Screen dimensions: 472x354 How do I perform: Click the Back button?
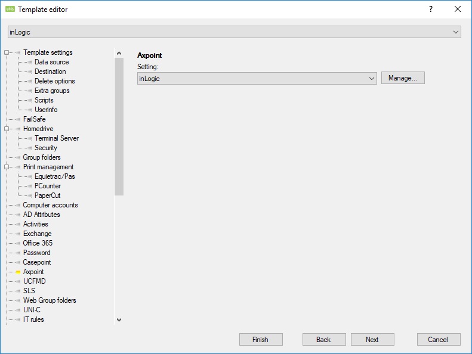coord(323,339)
